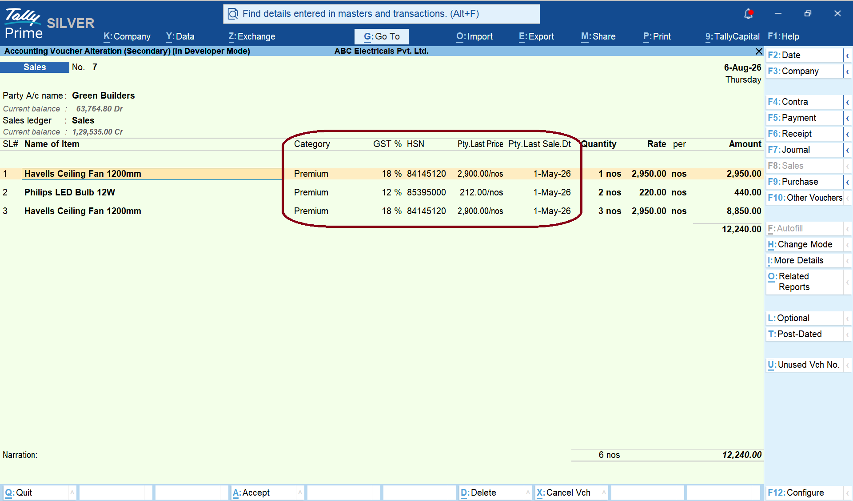Image resolution: width=853 pixels, height=501 pixels.
Task: Expand the F9 Purchase arrow
Action: pos(848,182)
